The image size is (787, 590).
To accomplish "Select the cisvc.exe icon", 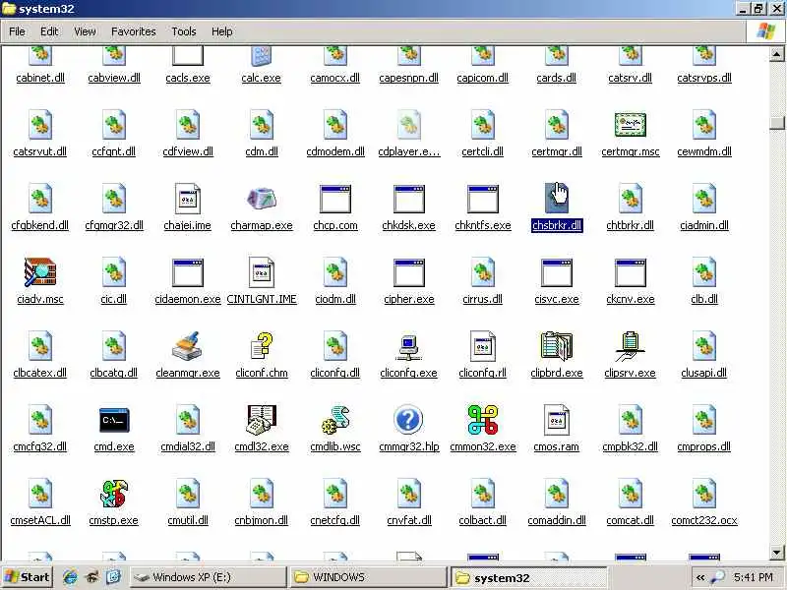I will 556,273.
